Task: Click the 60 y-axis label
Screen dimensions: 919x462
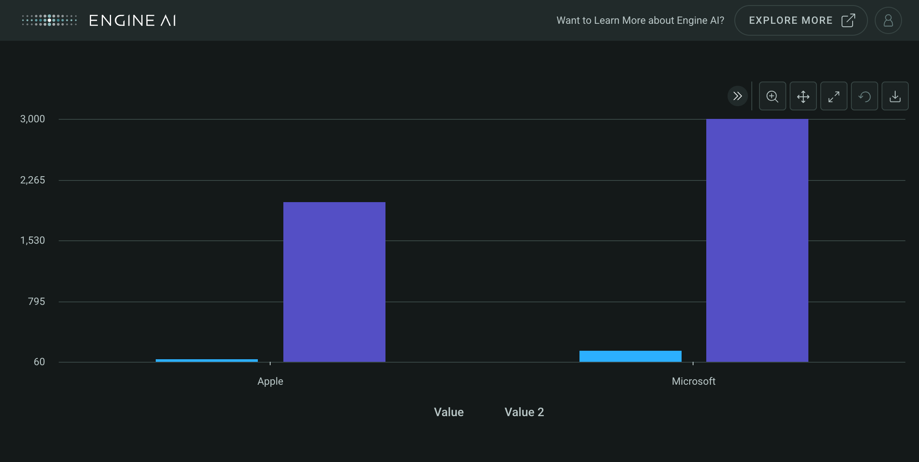Action: [x=39, y=362]
